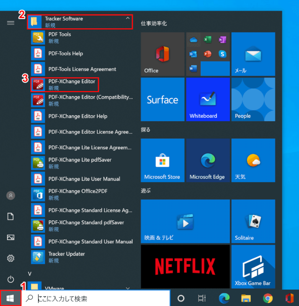Open the Power options icon
299x306 pixels.
[x=11, y=279]
